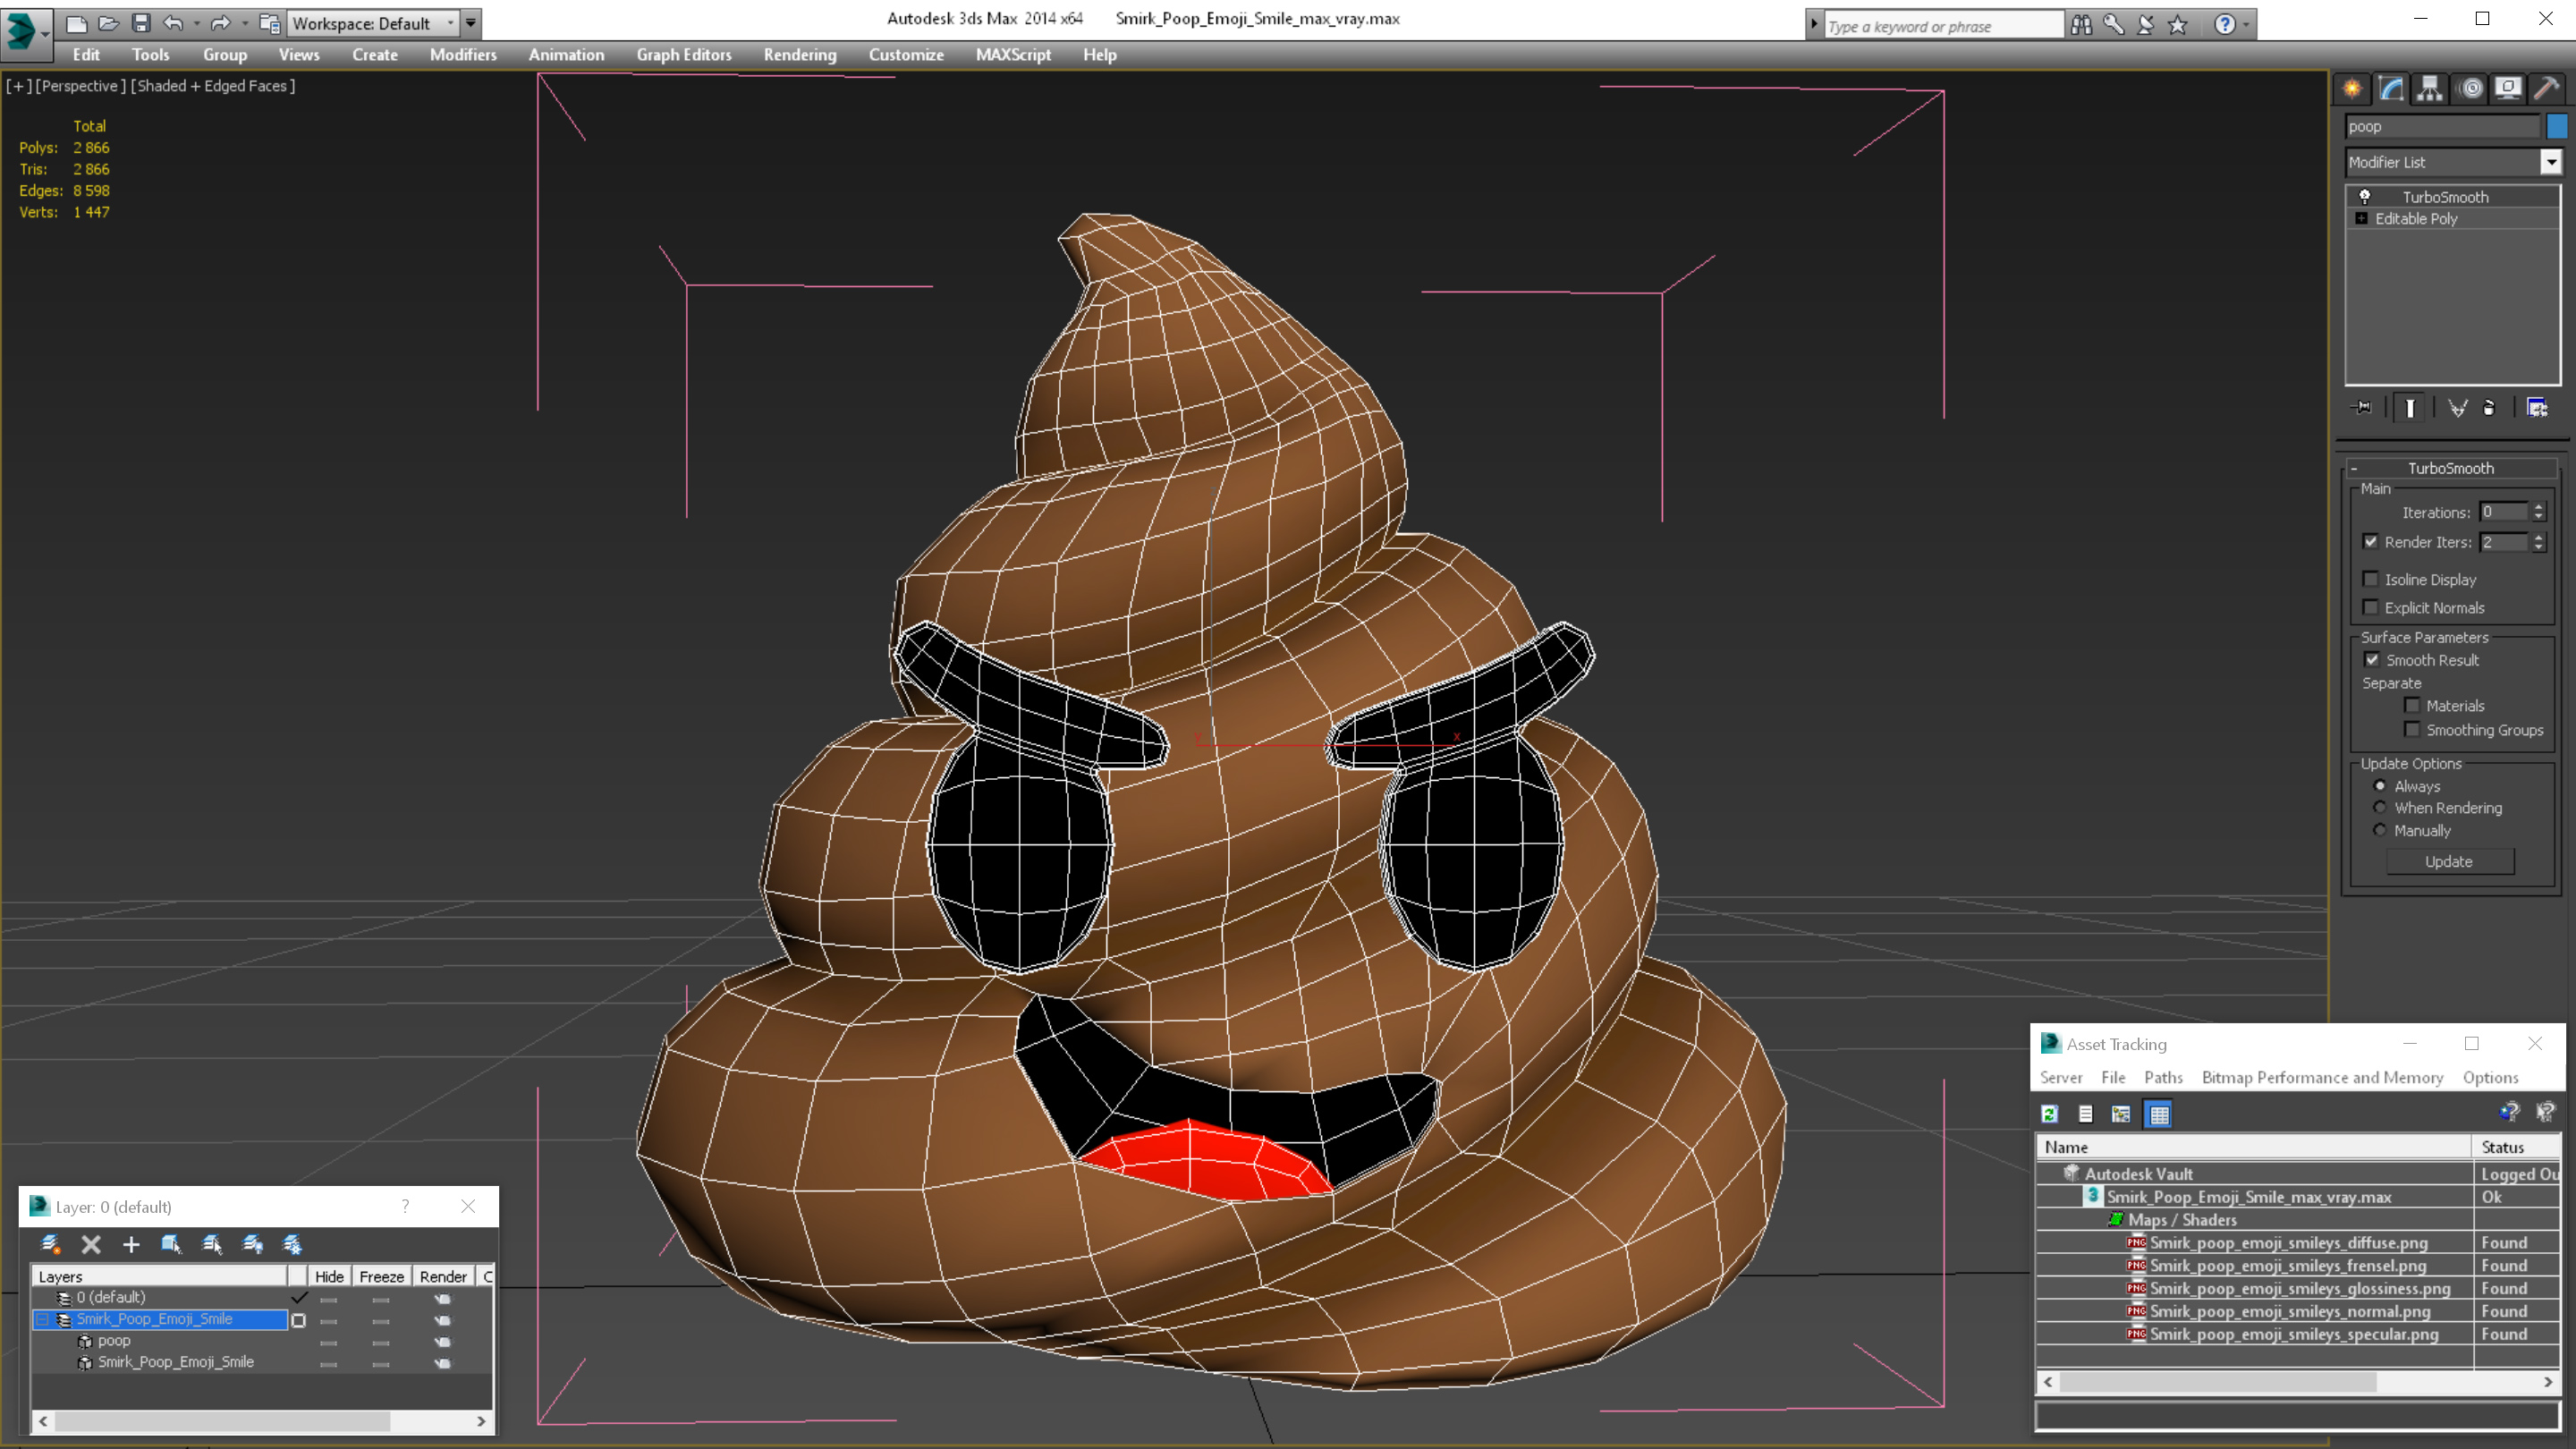Switch Asset Tracking to tree view icon
Screen dimensions: 2576x1449
pyautogui.click(x=2121, y=1113)
